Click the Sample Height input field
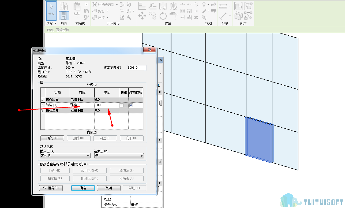345x208 pixels. [x=137, y=68]
